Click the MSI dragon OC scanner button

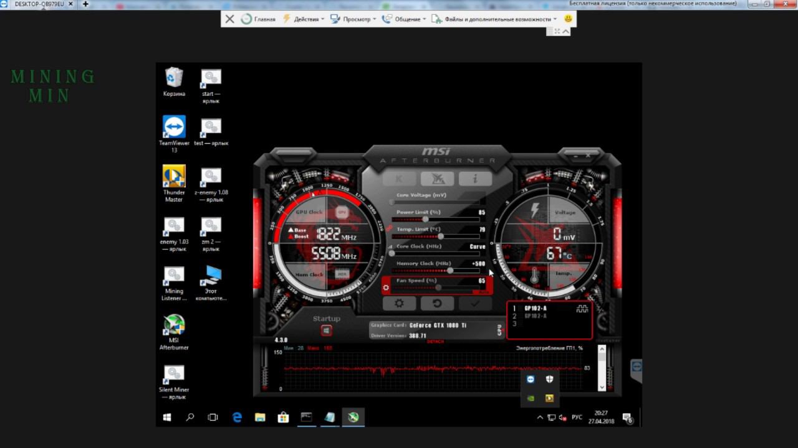tap(437, 179)
